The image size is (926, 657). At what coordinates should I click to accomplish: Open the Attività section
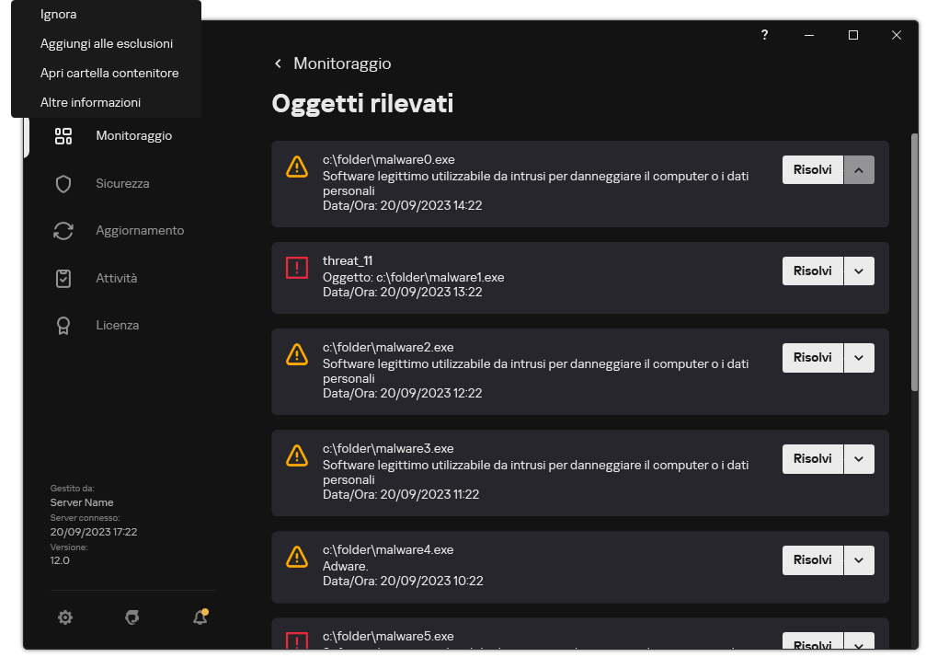coord(63,277)
